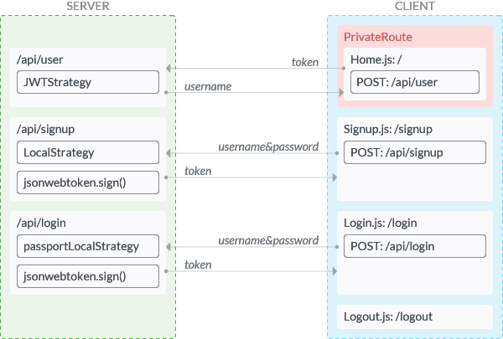This screenshot has height=339, width=503.
Task: Click the CLIENT heading
Action: click(415, 6)
